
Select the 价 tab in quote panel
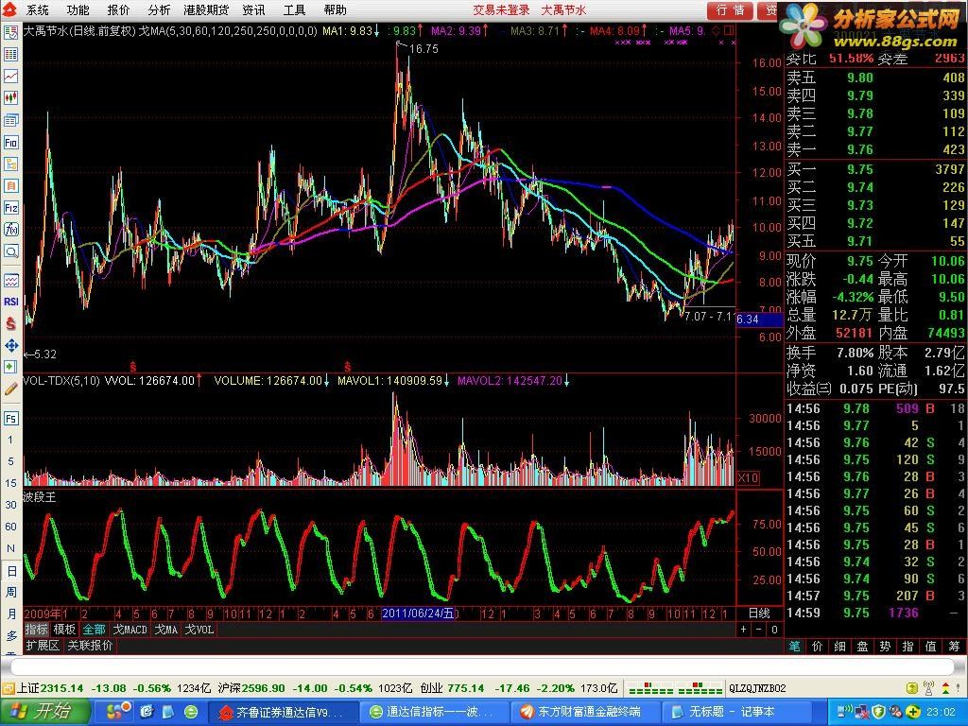(x=818, y=647)
